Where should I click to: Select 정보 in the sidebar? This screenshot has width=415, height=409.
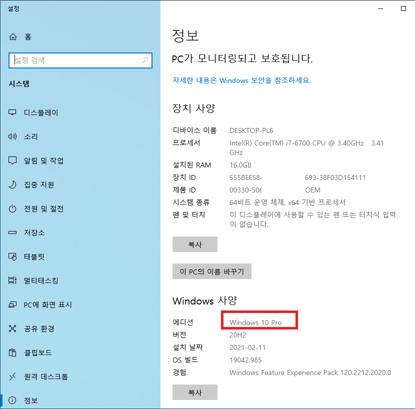coord(31,400)
